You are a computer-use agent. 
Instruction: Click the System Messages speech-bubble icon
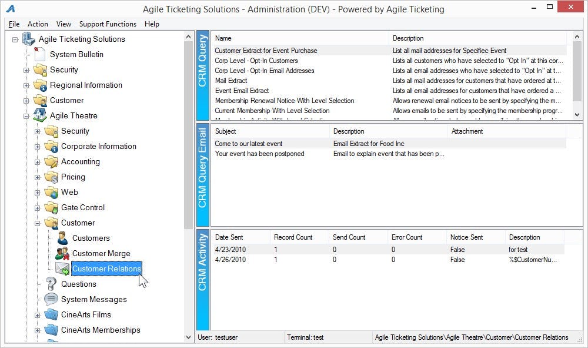click(x=50, y=299)
